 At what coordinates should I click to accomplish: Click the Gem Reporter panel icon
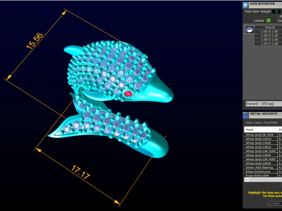pos(246,5)
